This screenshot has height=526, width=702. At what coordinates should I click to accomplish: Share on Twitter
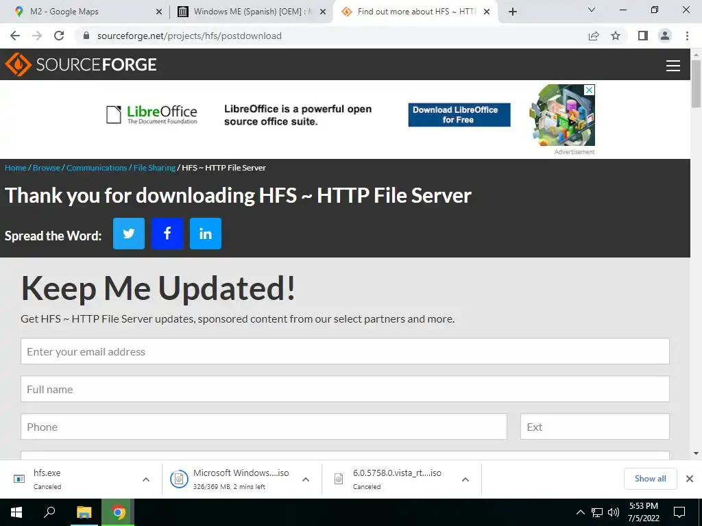[x=129, y=234]
